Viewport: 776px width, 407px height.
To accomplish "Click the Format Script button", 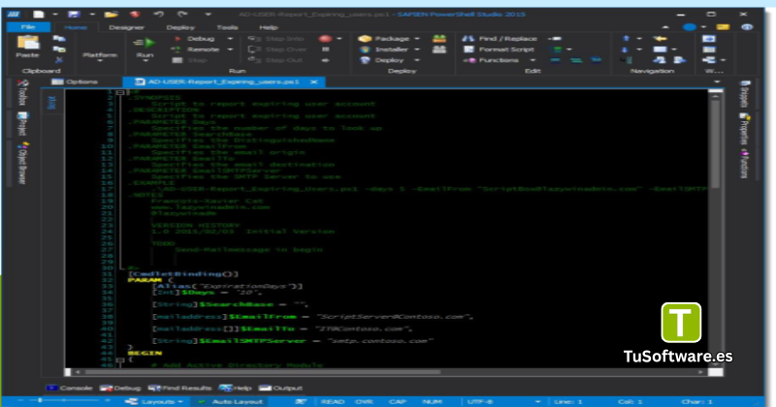I will point(499,49).
